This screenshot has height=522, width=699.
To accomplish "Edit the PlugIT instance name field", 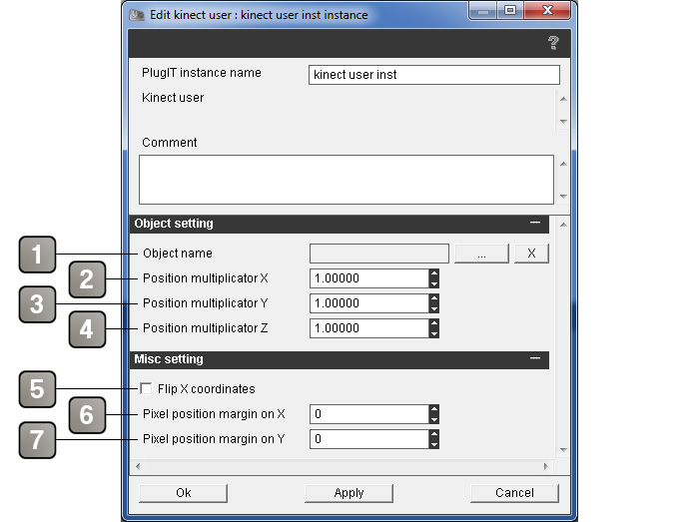I will 433,75.
